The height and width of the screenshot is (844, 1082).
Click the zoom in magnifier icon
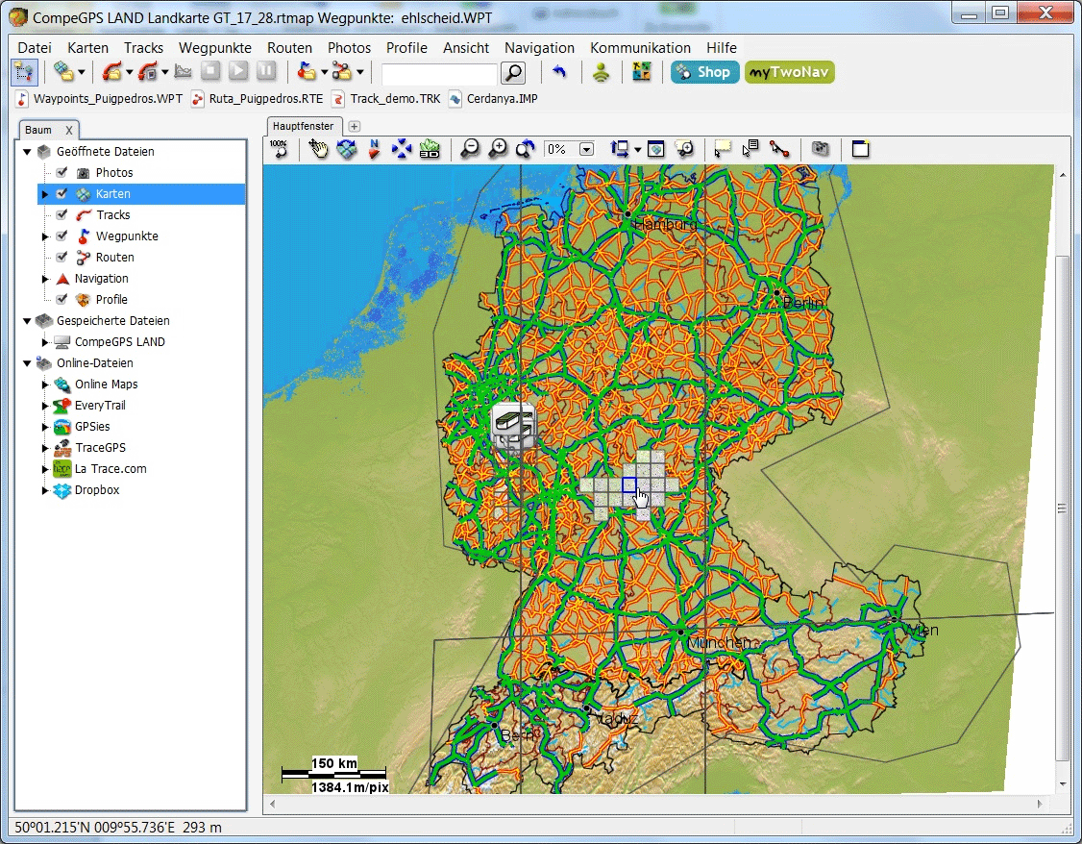point(498,149)
